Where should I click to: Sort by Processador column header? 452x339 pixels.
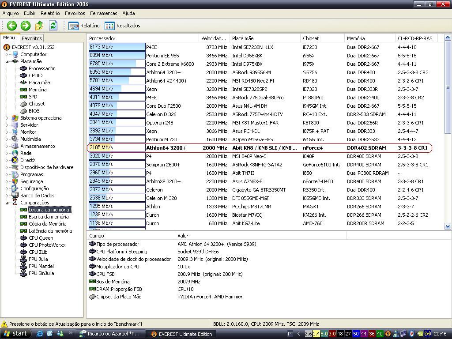click(x=143, y=38)
